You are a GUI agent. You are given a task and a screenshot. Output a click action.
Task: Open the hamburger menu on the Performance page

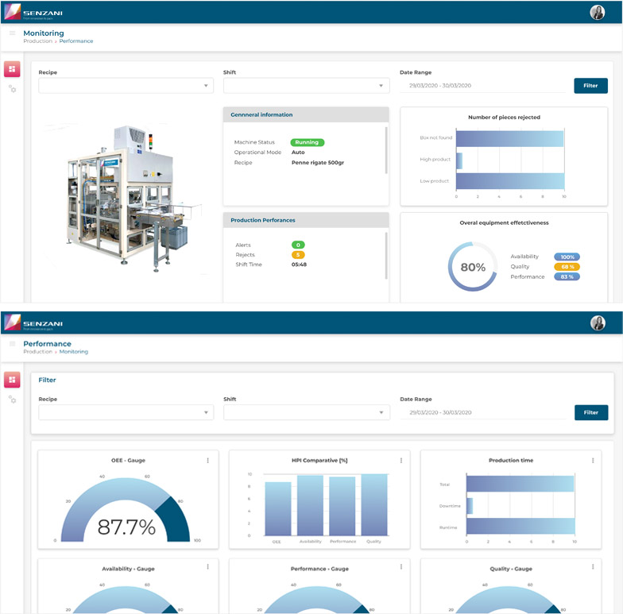tap(13, 343)
